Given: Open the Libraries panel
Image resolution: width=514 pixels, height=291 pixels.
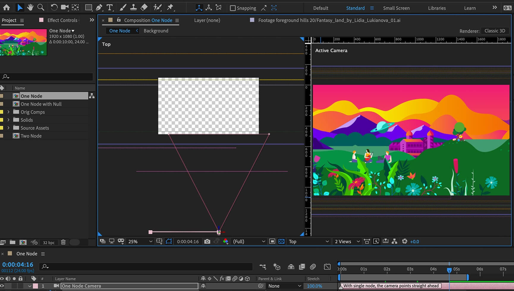Looking at the screenshot, I should point(436,8).
